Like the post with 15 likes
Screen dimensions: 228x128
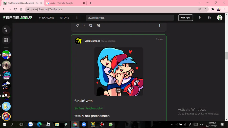click(x=78, y=26)
